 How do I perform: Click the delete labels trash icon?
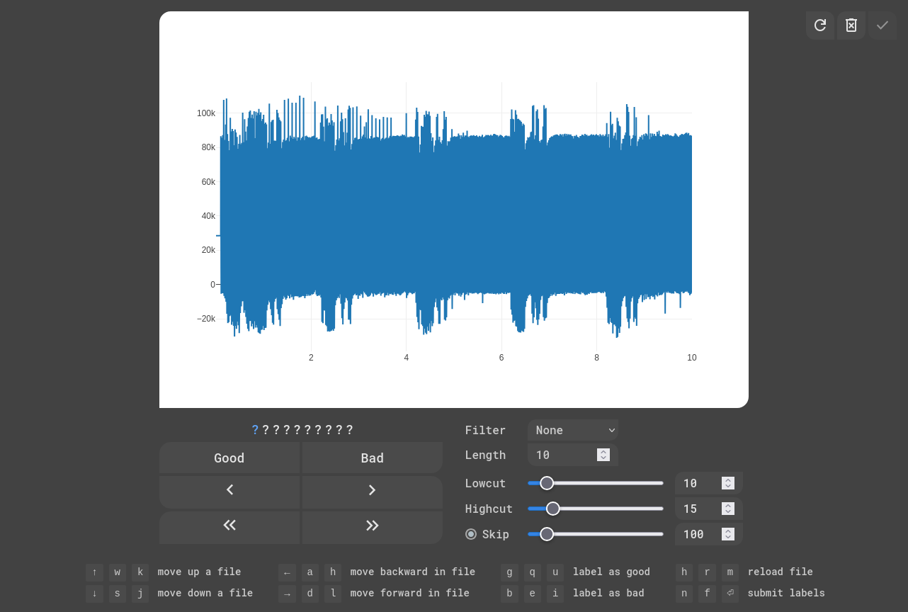pos(851,25)
